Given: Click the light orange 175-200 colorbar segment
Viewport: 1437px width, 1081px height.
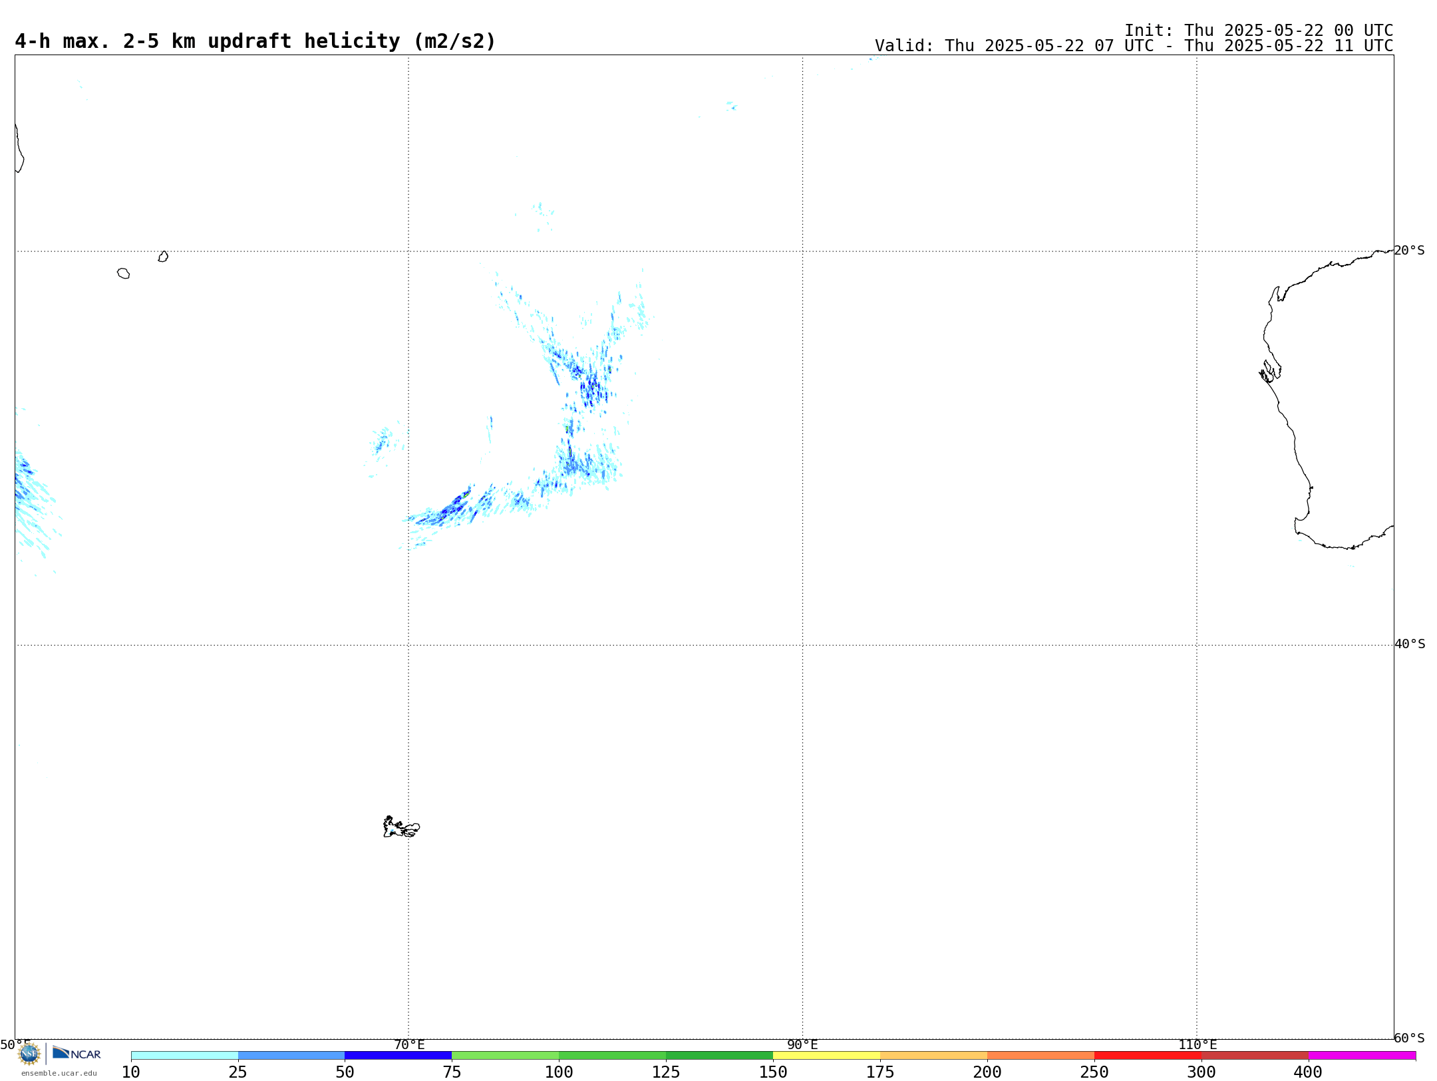Looking at the screenshot, I should 934,1056.
